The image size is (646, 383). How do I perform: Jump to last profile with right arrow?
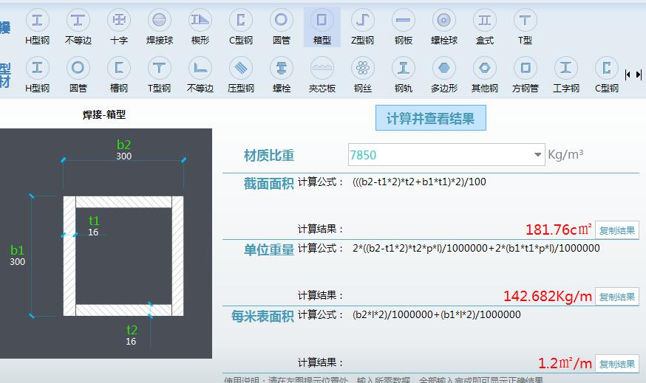tap(639, 75)
